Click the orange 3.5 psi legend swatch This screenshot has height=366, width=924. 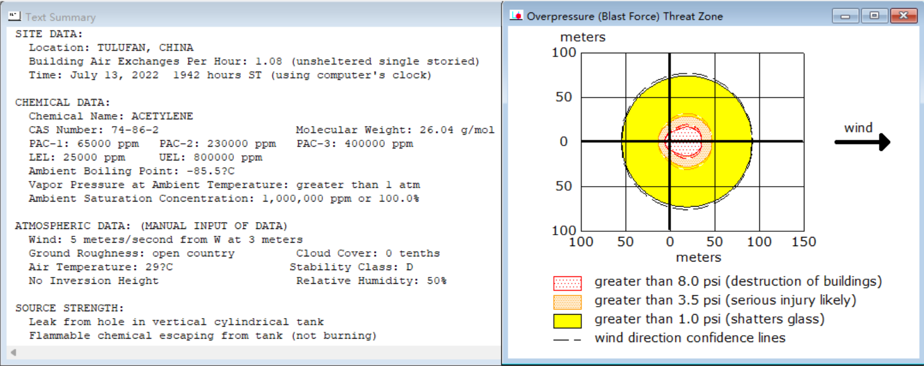click(x=567, y=301)
